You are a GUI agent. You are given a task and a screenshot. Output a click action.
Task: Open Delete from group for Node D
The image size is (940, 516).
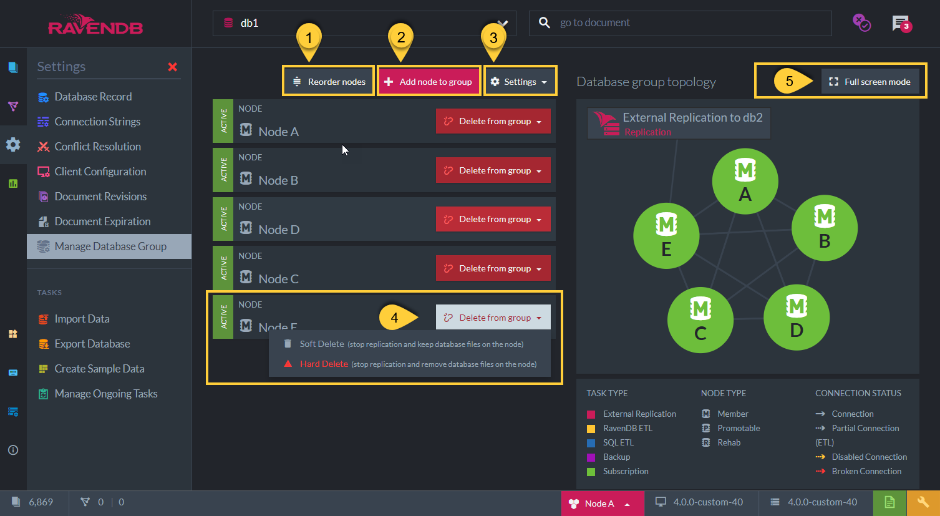point(493,219)
